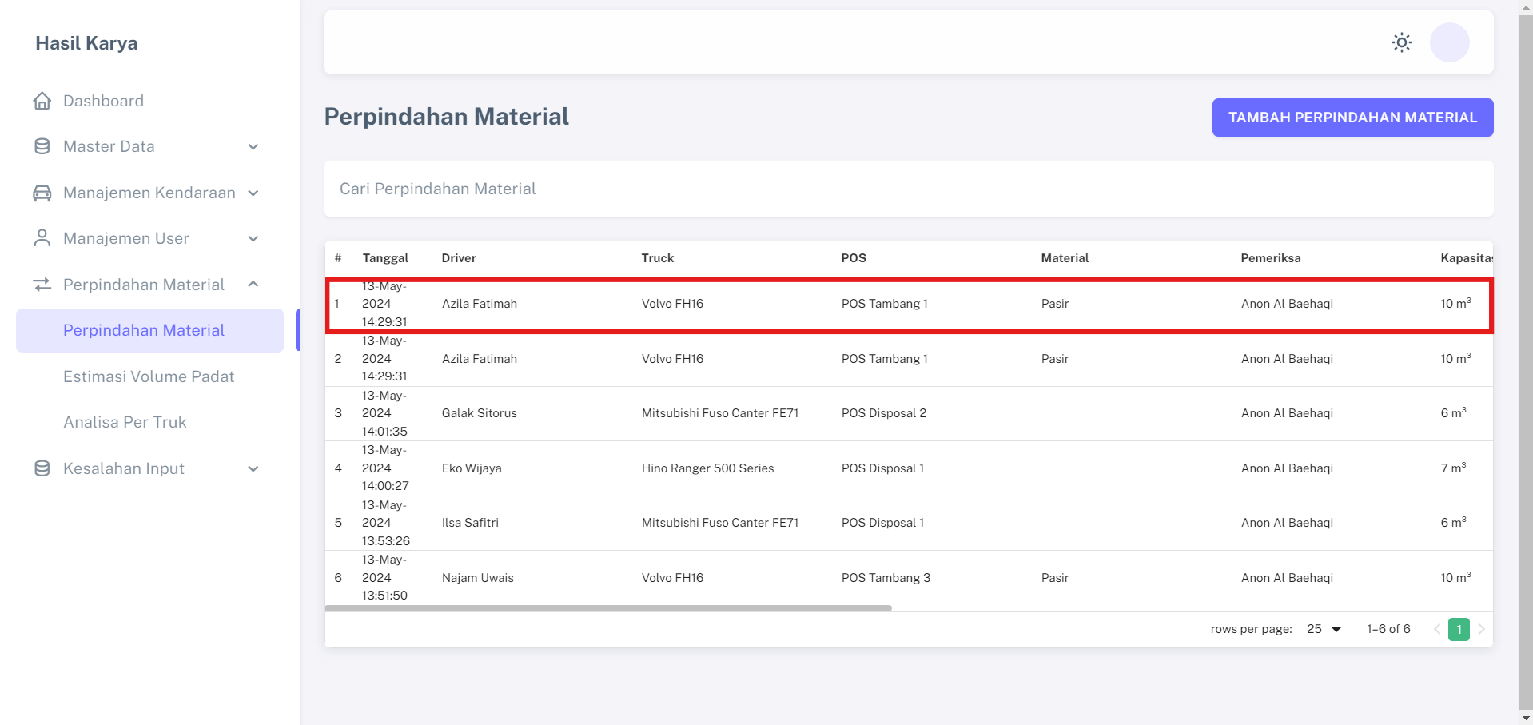Expand the Master Data chevron
The image size is (1533, 725).
click(x=253, y=147)
